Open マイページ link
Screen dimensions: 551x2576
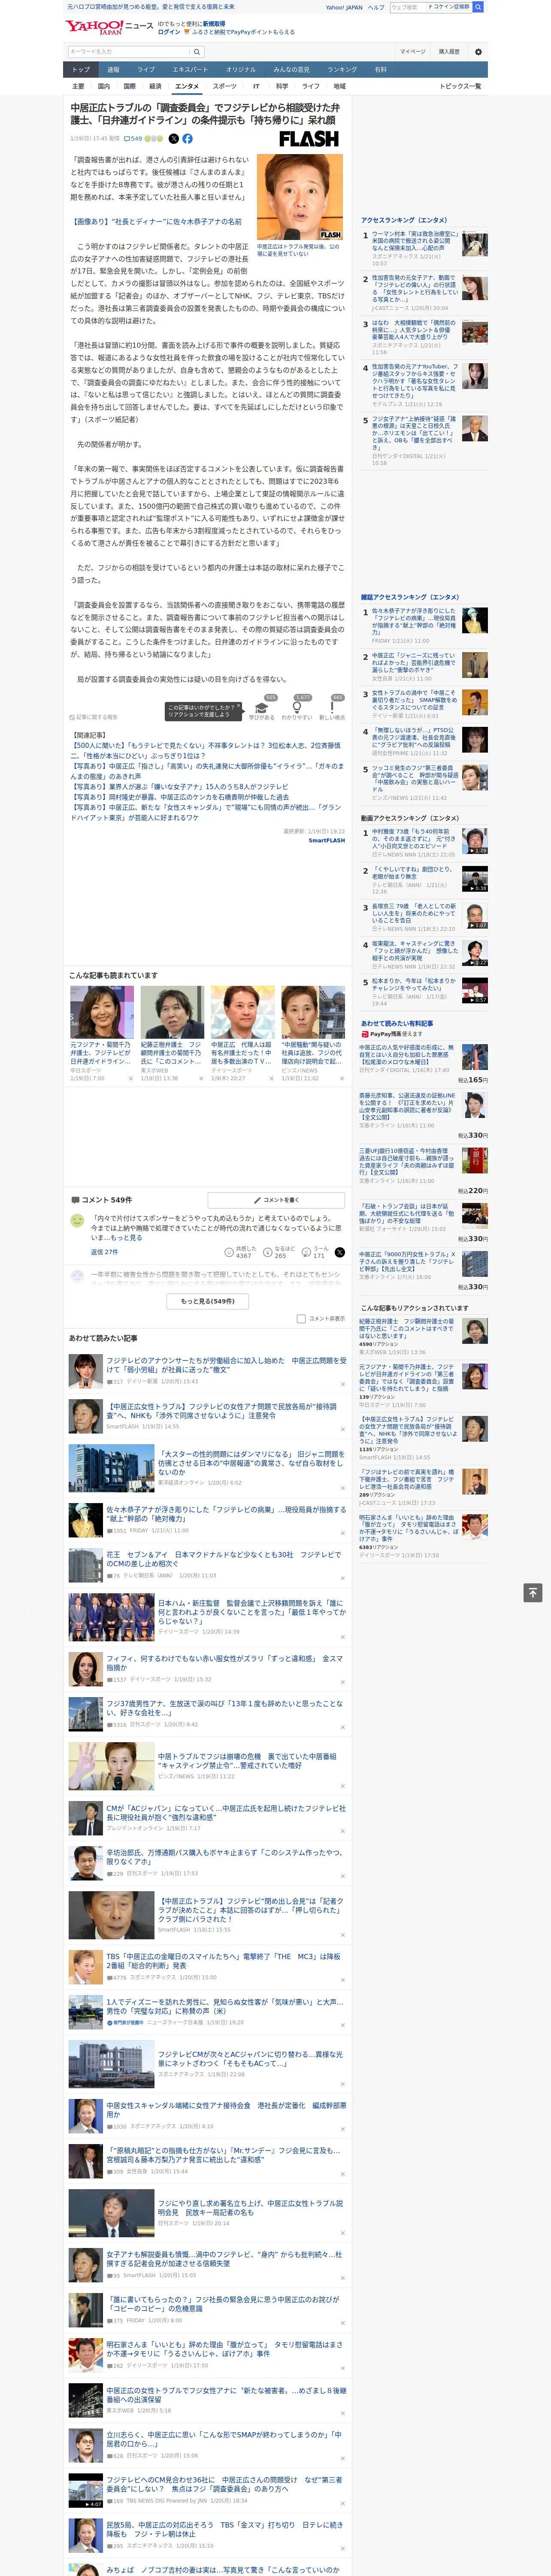point(412,52)
